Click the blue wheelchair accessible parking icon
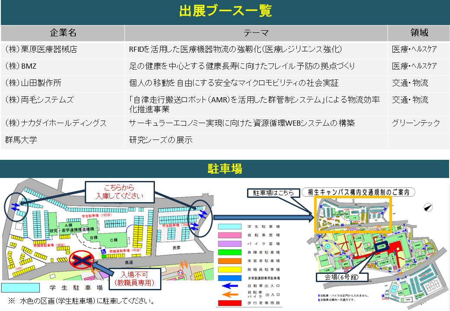The width and height of the screenshot is (450, 311). click(103, 251)
